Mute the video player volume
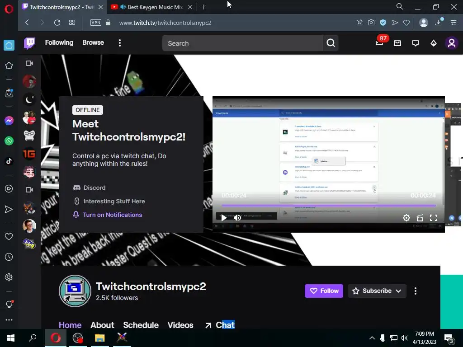Viewport: 463px width, 347px height. point(237,218)
